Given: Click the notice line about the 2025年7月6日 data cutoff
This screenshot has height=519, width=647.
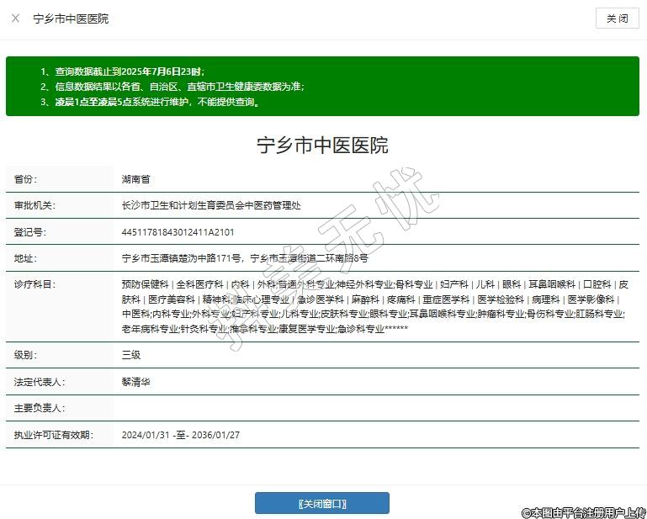Looking at the screenshot, I should pyautogui.click(x=122, y=71).
